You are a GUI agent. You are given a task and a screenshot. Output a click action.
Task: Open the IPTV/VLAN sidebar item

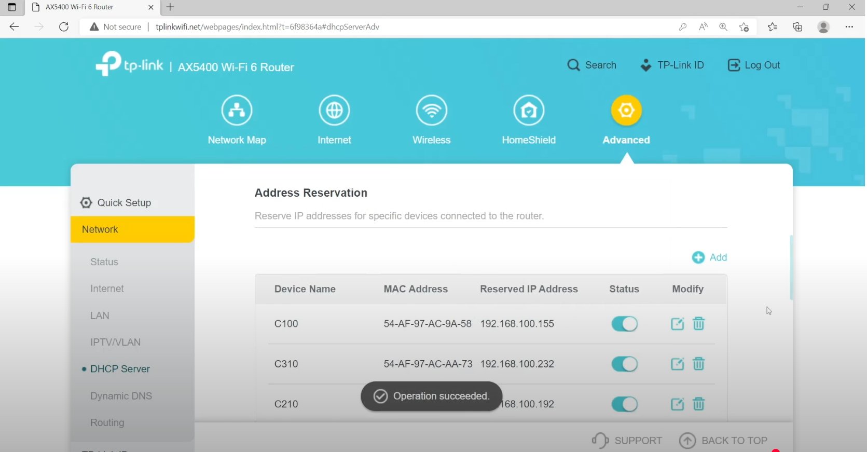tap(115, 343)
